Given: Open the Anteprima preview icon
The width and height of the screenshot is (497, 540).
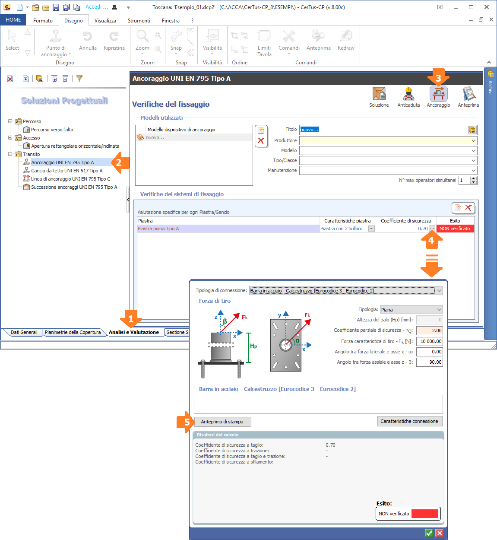Looking at the screenshot, I should (x=469, y=97).
